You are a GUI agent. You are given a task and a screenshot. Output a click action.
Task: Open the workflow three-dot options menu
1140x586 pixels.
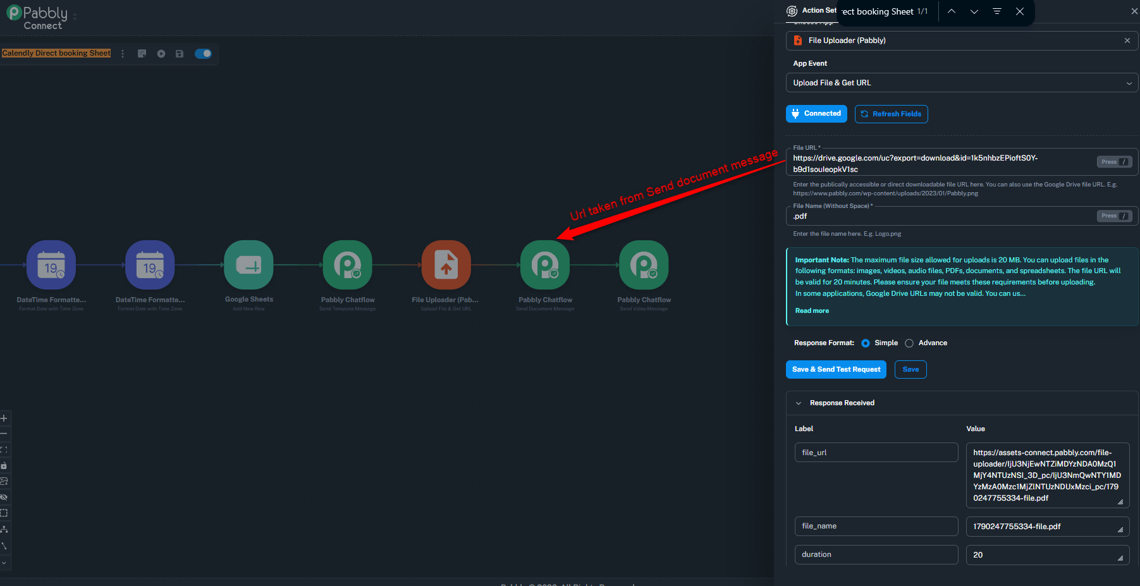point(123,54)
